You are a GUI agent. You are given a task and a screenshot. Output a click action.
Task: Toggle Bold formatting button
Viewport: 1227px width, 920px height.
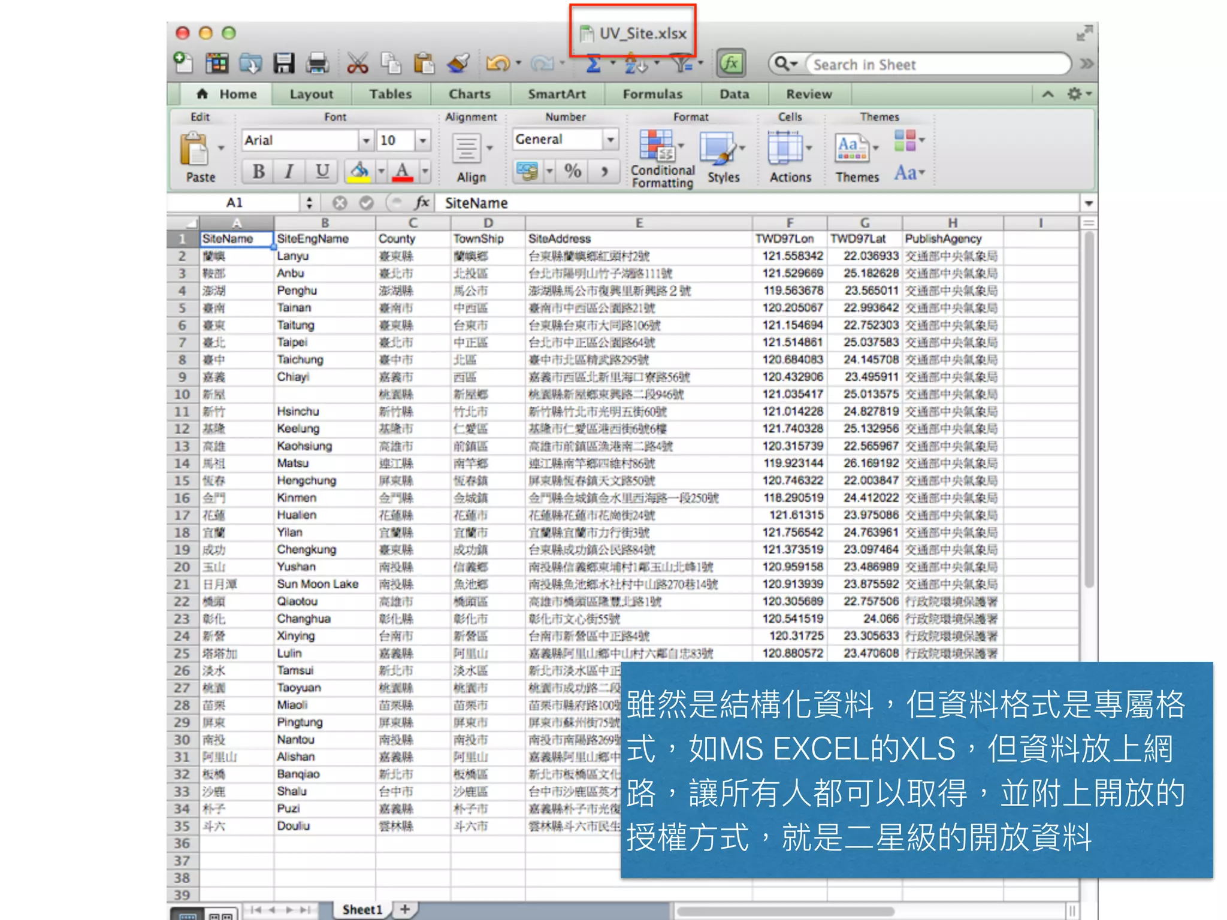pyautogui.click(x=258, y=172)
